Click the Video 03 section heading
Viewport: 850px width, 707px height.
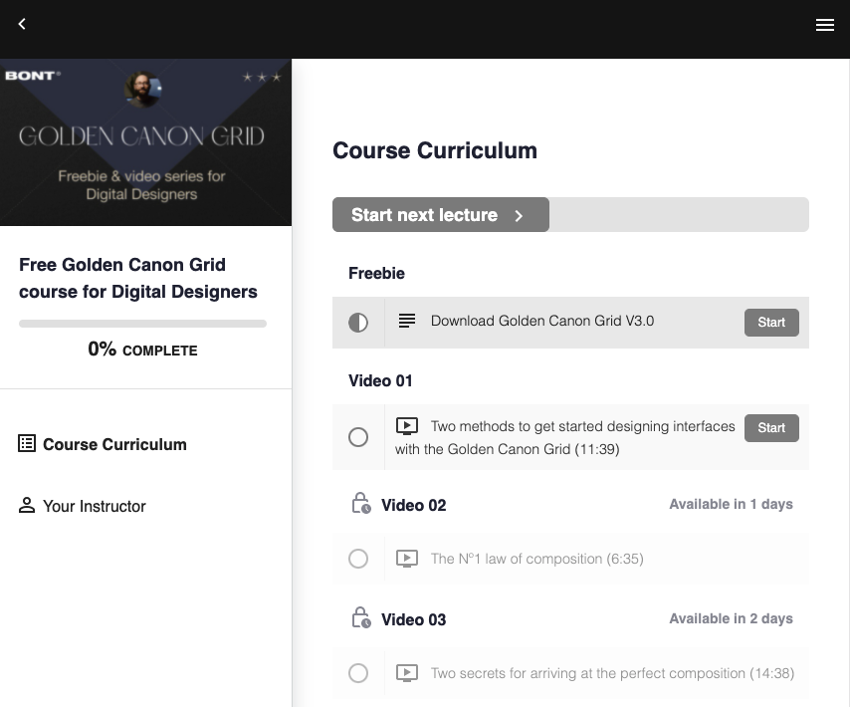coord(414,619)
